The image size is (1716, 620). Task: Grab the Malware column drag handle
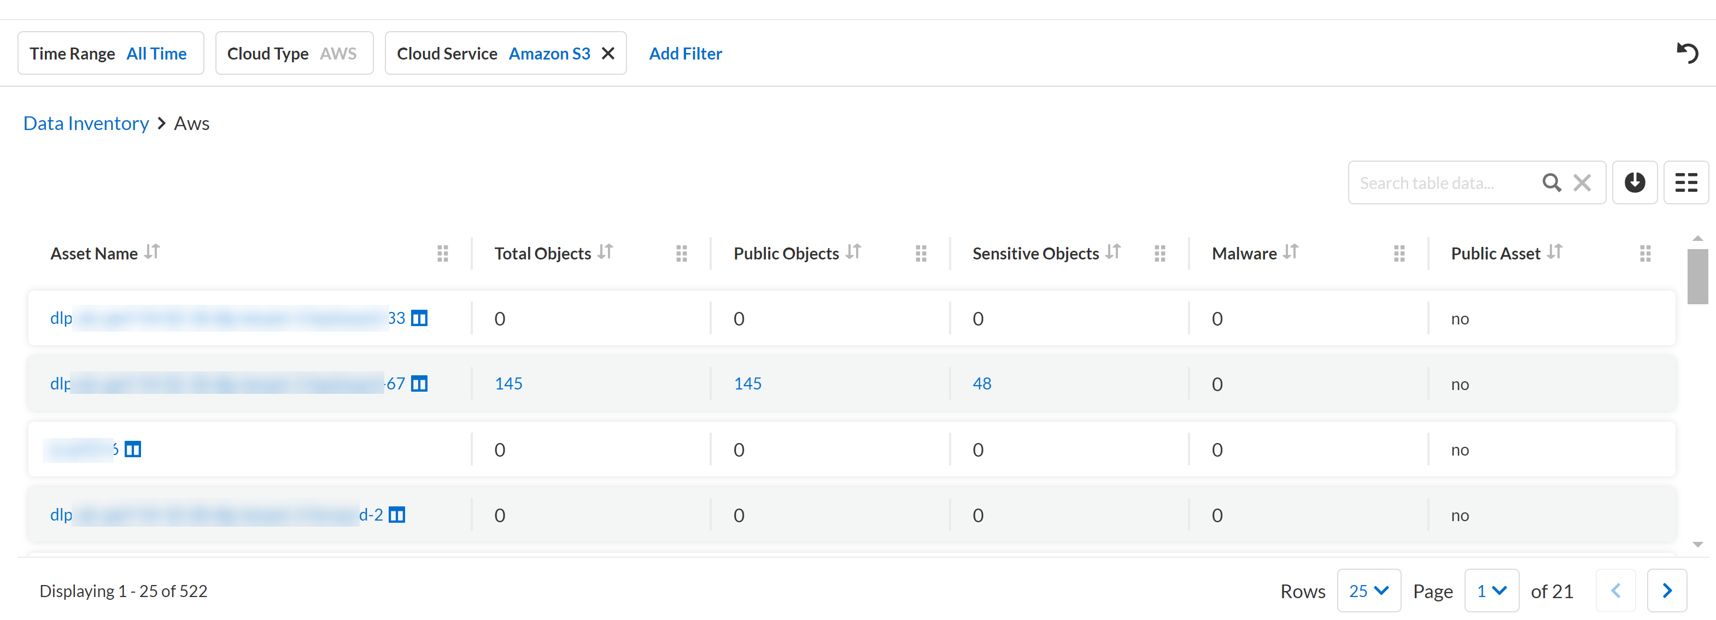coord(1399,253)
